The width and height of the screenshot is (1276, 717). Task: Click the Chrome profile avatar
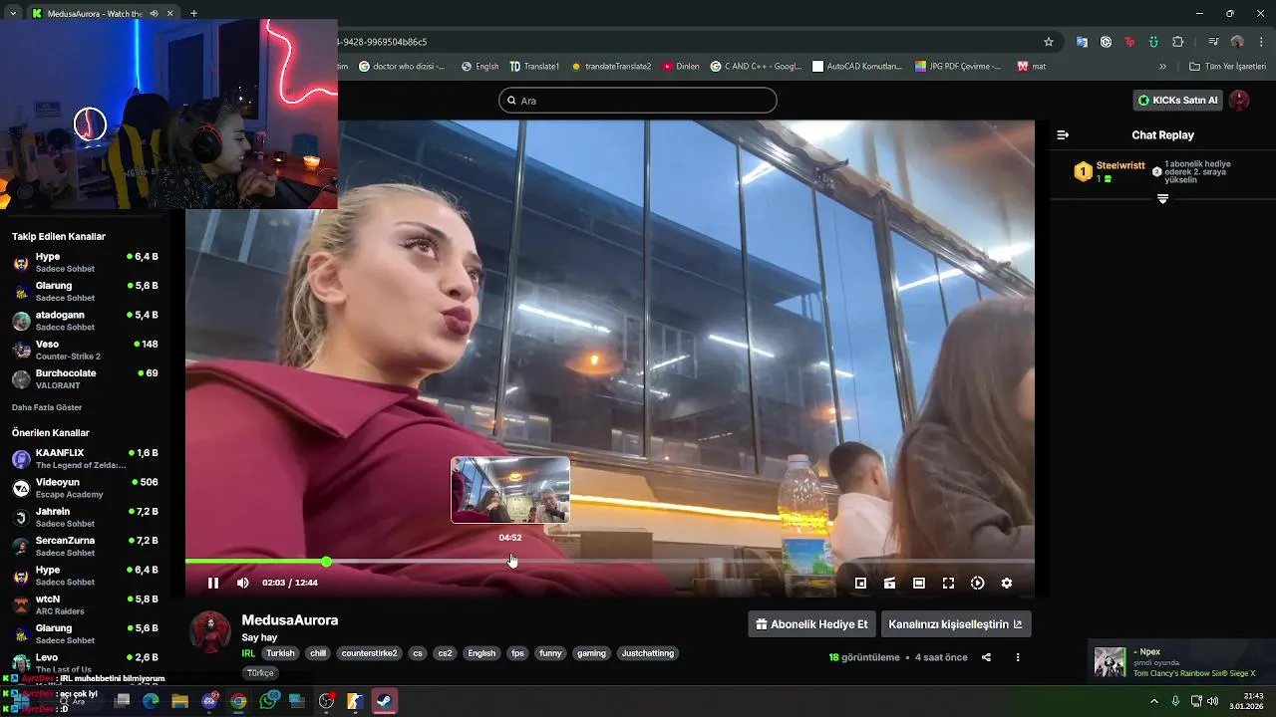[1237, 42]
